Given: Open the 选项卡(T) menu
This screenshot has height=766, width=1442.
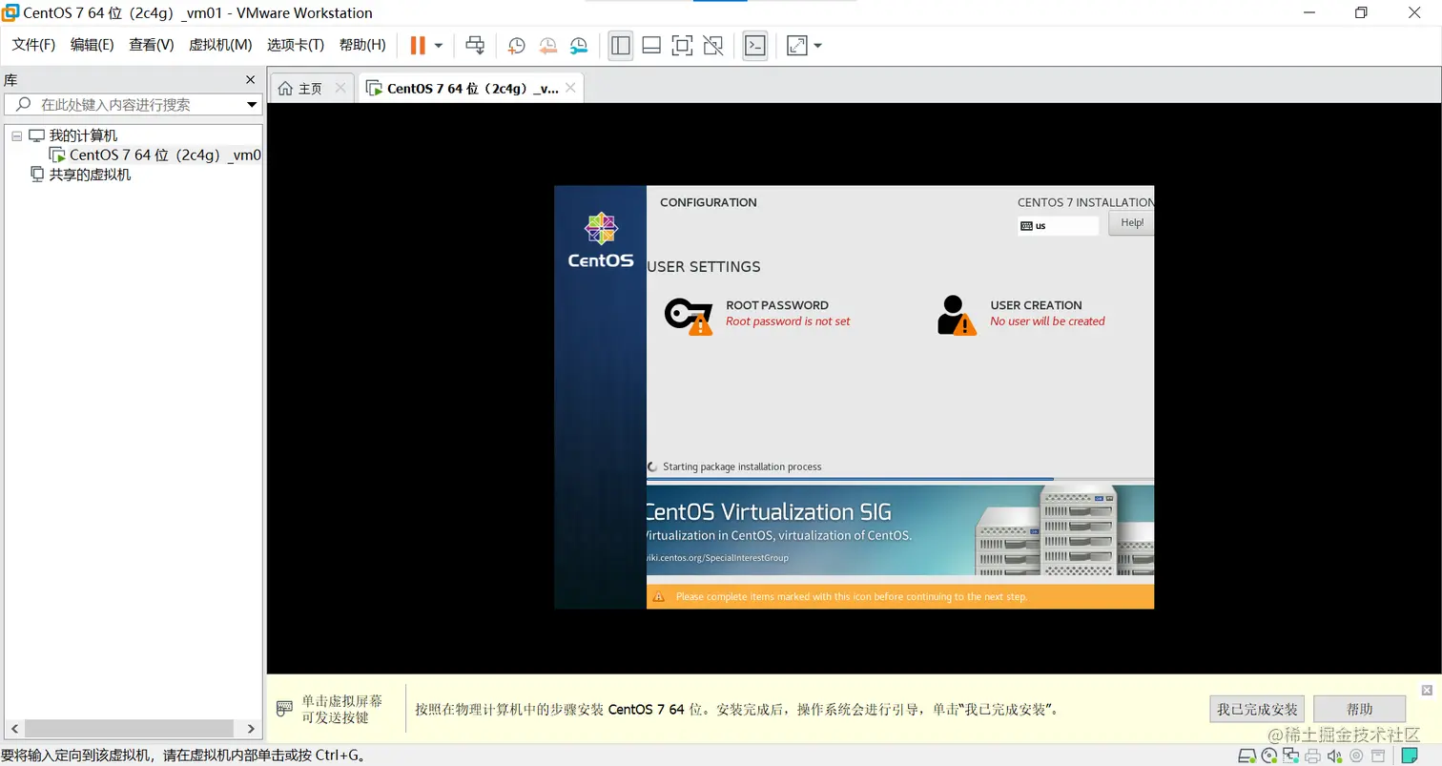Looking at the screenshot, I should coord(296,45).
